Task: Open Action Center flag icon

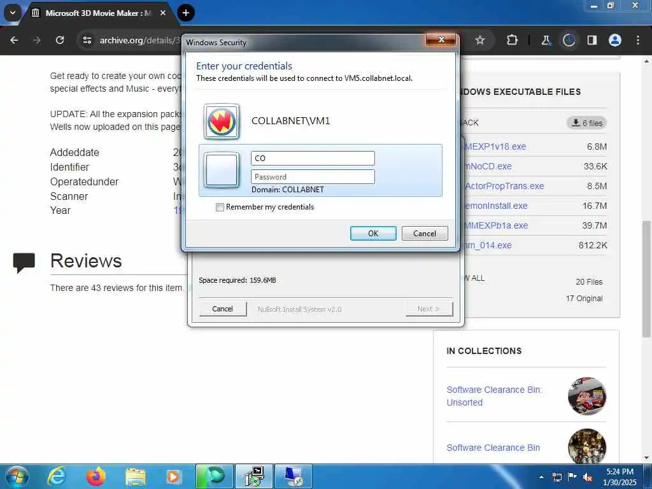Action: (572, 477)
